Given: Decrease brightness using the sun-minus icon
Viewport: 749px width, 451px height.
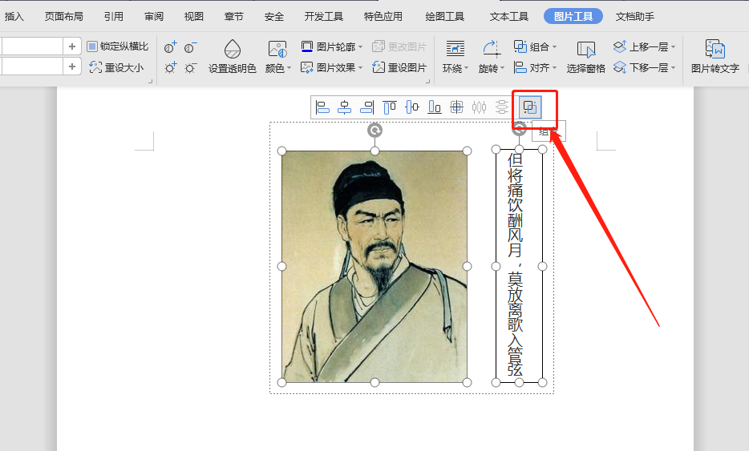Looking at the screenshot, I should pyautogui.click(x=191, y=68).
